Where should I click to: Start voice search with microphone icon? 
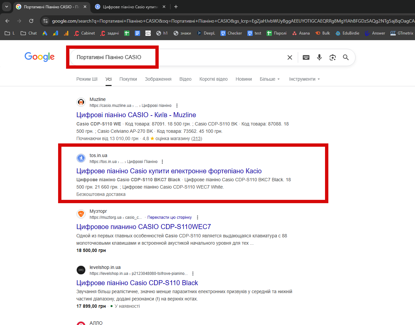pos(319,57)
